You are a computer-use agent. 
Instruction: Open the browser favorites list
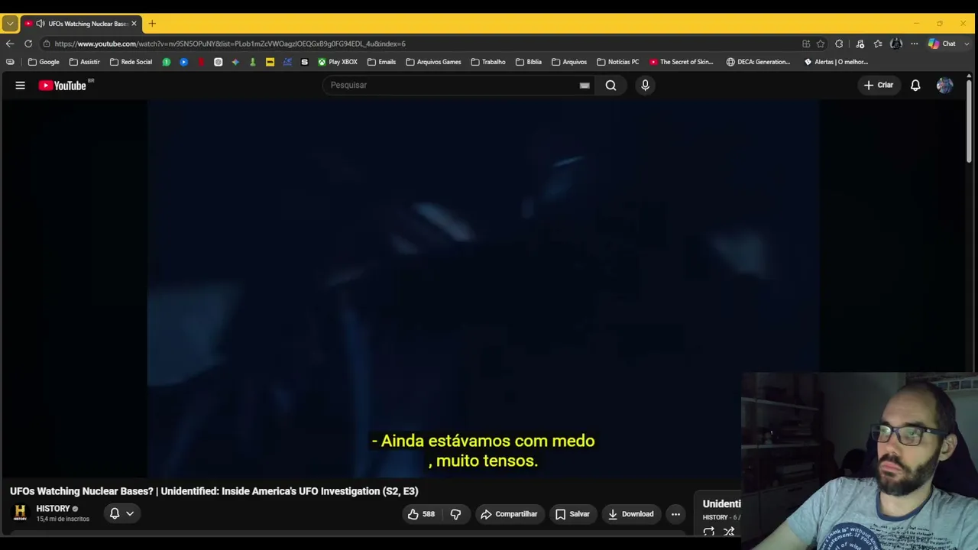click(878, 44)
